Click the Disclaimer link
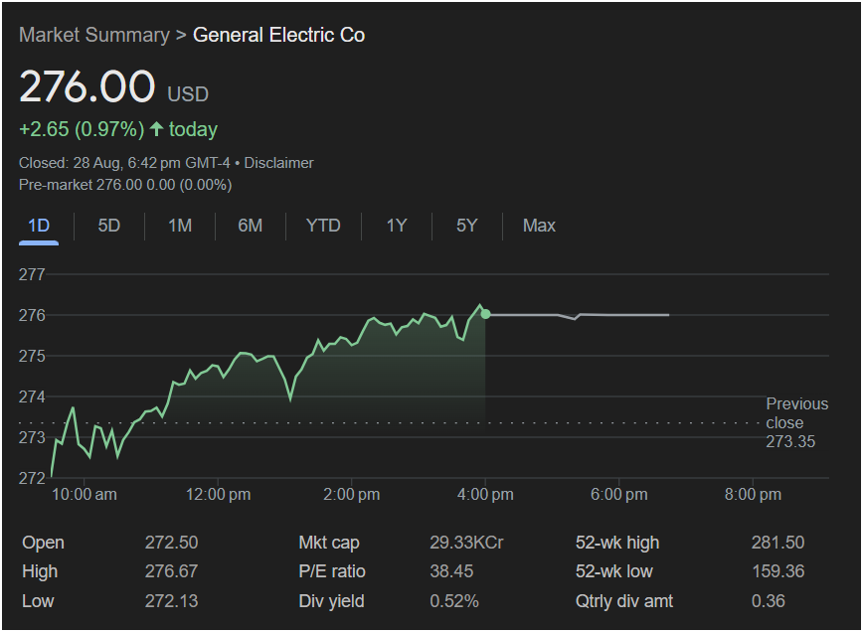Viewport: 863px width, 632px height. click(x=278, y=163)
